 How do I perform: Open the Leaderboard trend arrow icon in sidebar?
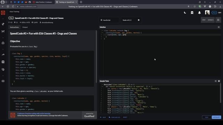point(3,55)
